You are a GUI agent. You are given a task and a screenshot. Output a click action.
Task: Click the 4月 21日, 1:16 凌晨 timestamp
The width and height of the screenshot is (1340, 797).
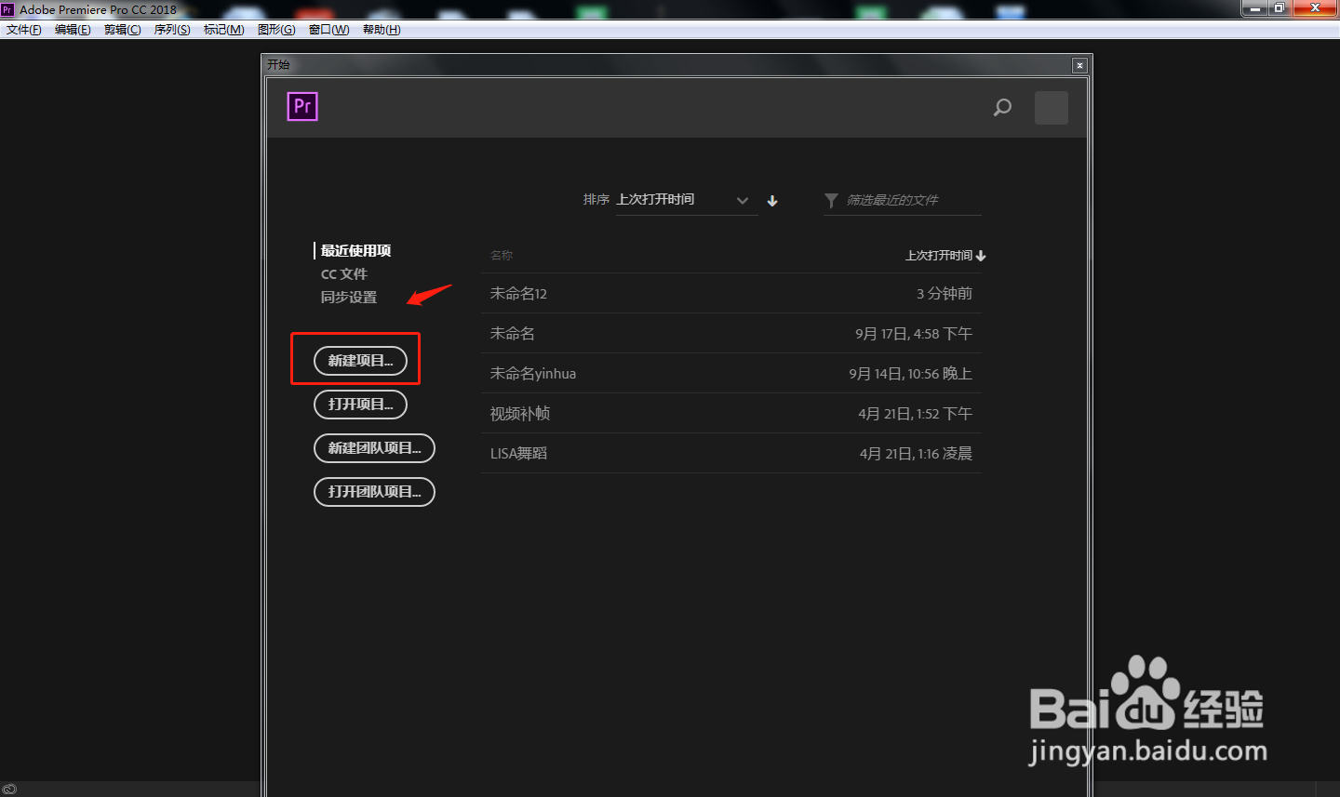point(917,454)
